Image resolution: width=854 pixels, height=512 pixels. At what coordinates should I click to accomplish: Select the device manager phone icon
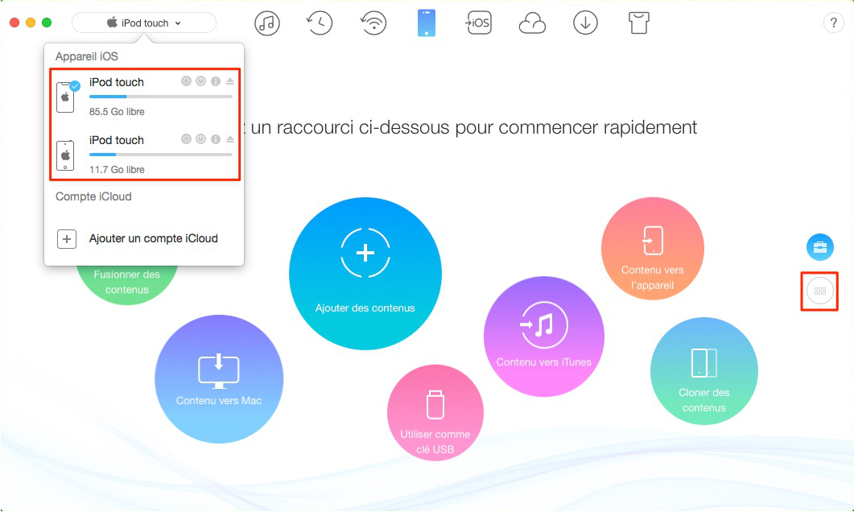pos(427,23)
